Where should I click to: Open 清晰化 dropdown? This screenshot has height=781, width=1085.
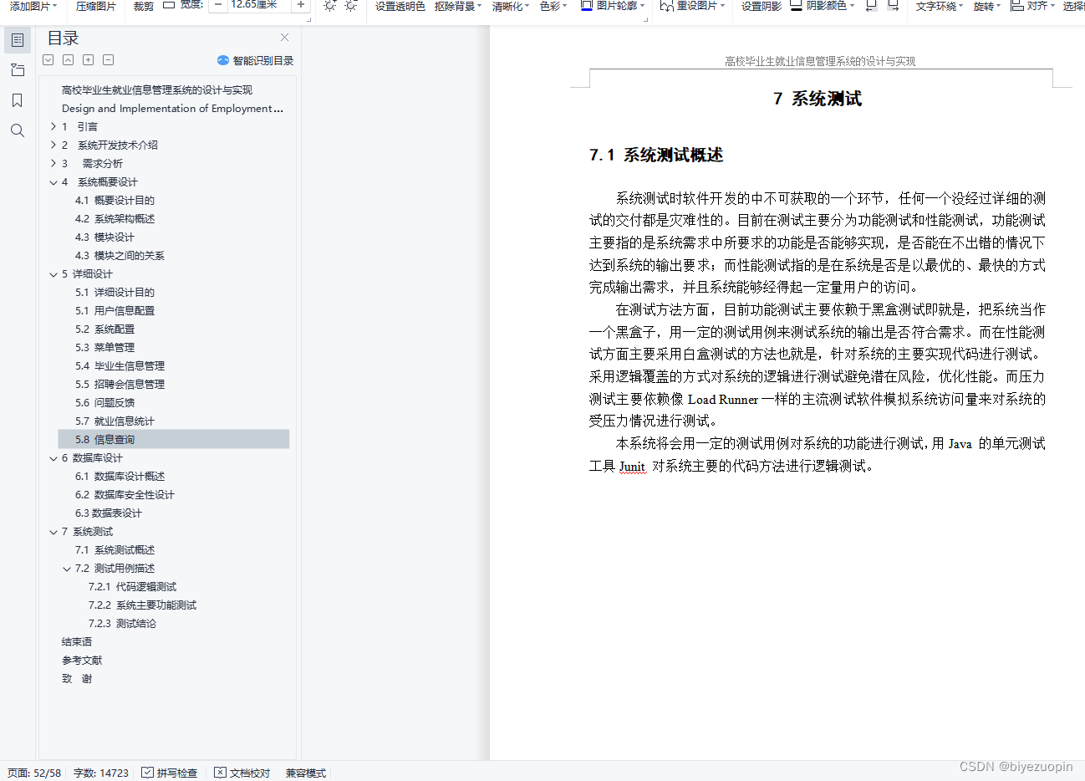pos(511,6)
